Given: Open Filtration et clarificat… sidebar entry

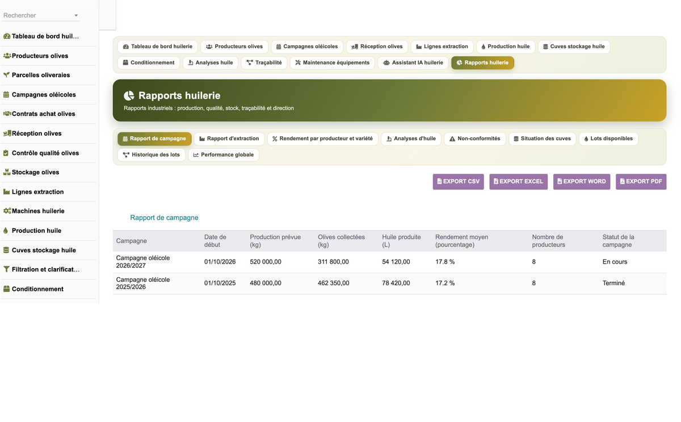Looking at the screenshot, I should pyautogui.click(x=45, y=269).
